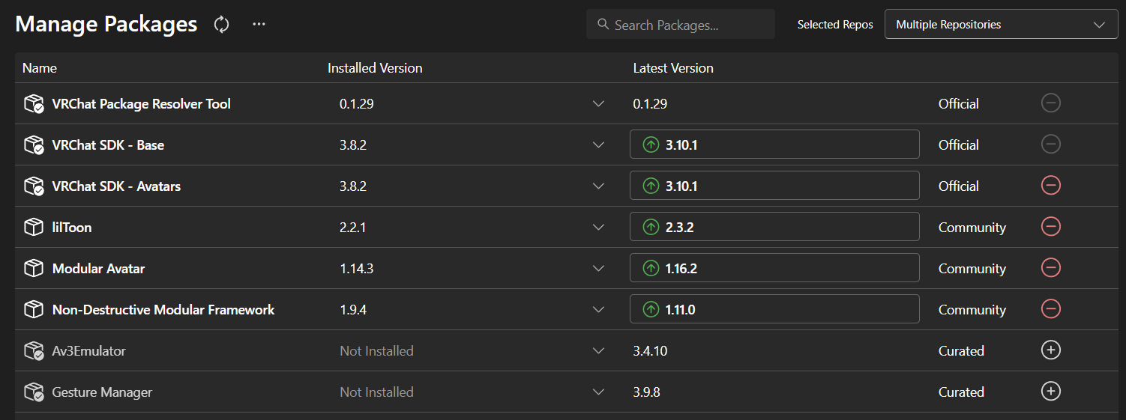Focus the Search Packages field

(x=681, y=25)
